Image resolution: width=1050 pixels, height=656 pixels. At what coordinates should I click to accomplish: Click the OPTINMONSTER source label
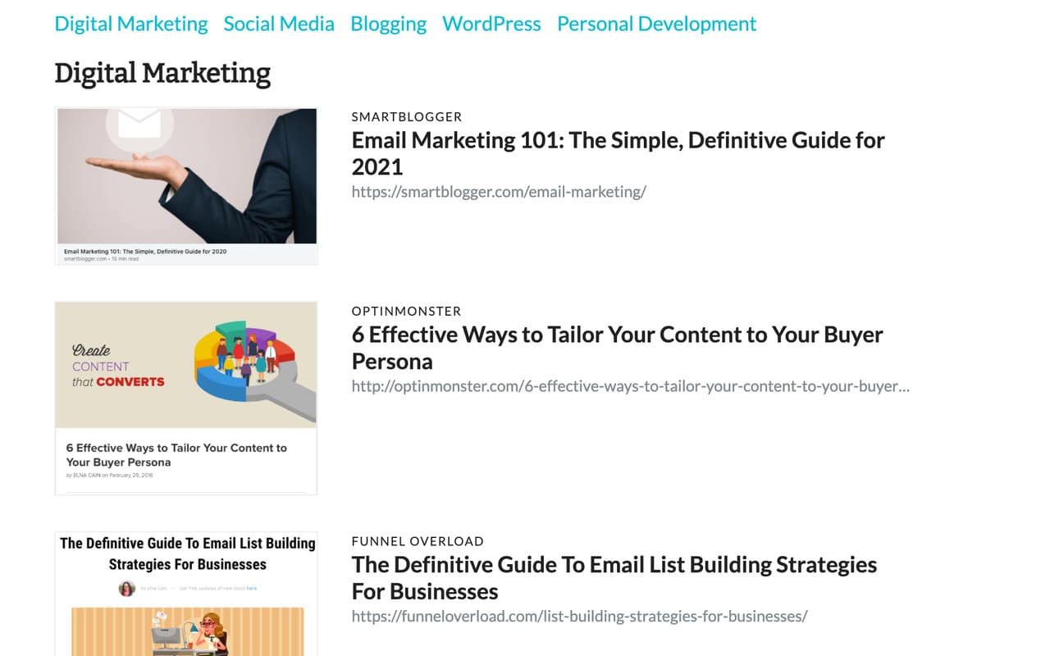tap(406, 312)
